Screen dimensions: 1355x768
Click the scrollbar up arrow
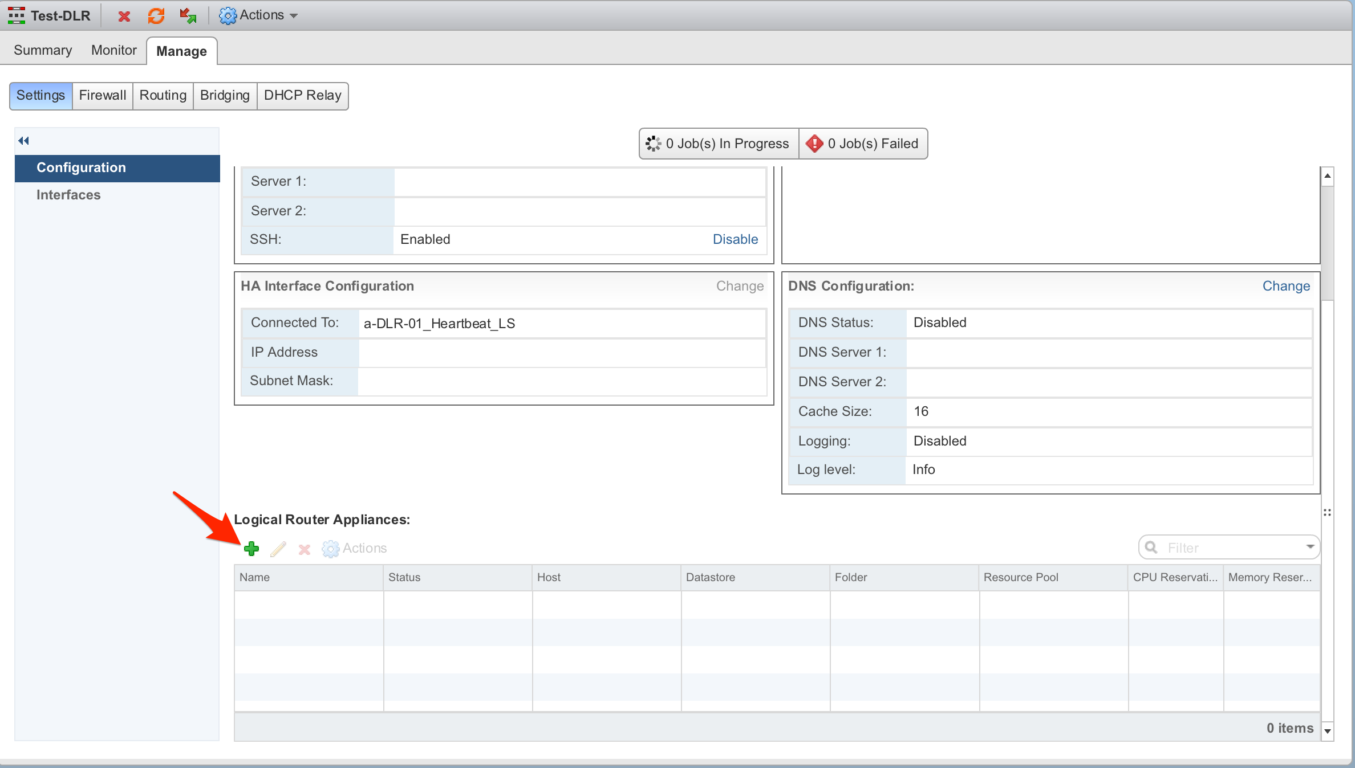[1328, 176]
